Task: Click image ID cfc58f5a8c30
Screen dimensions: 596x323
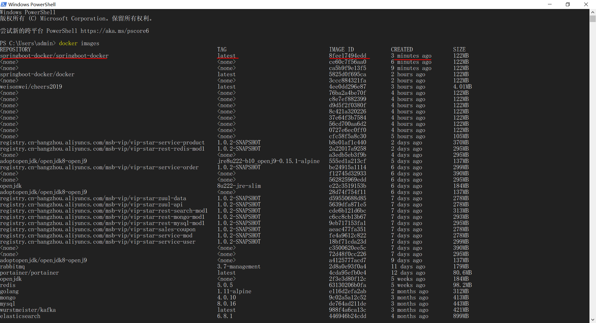Action: tap(348, 136)
